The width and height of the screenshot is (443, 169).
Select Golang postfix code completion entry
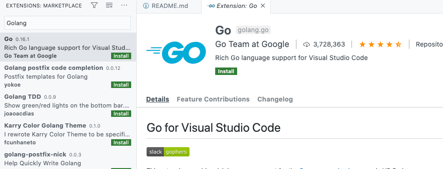point(68,76)
